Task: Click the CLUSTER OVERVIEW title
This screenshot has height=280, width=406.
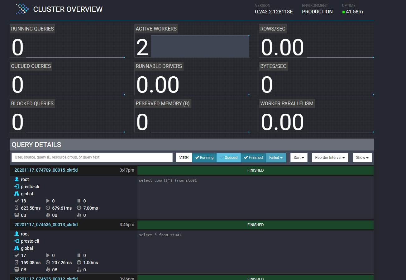Action: click(x=68, y=9)
